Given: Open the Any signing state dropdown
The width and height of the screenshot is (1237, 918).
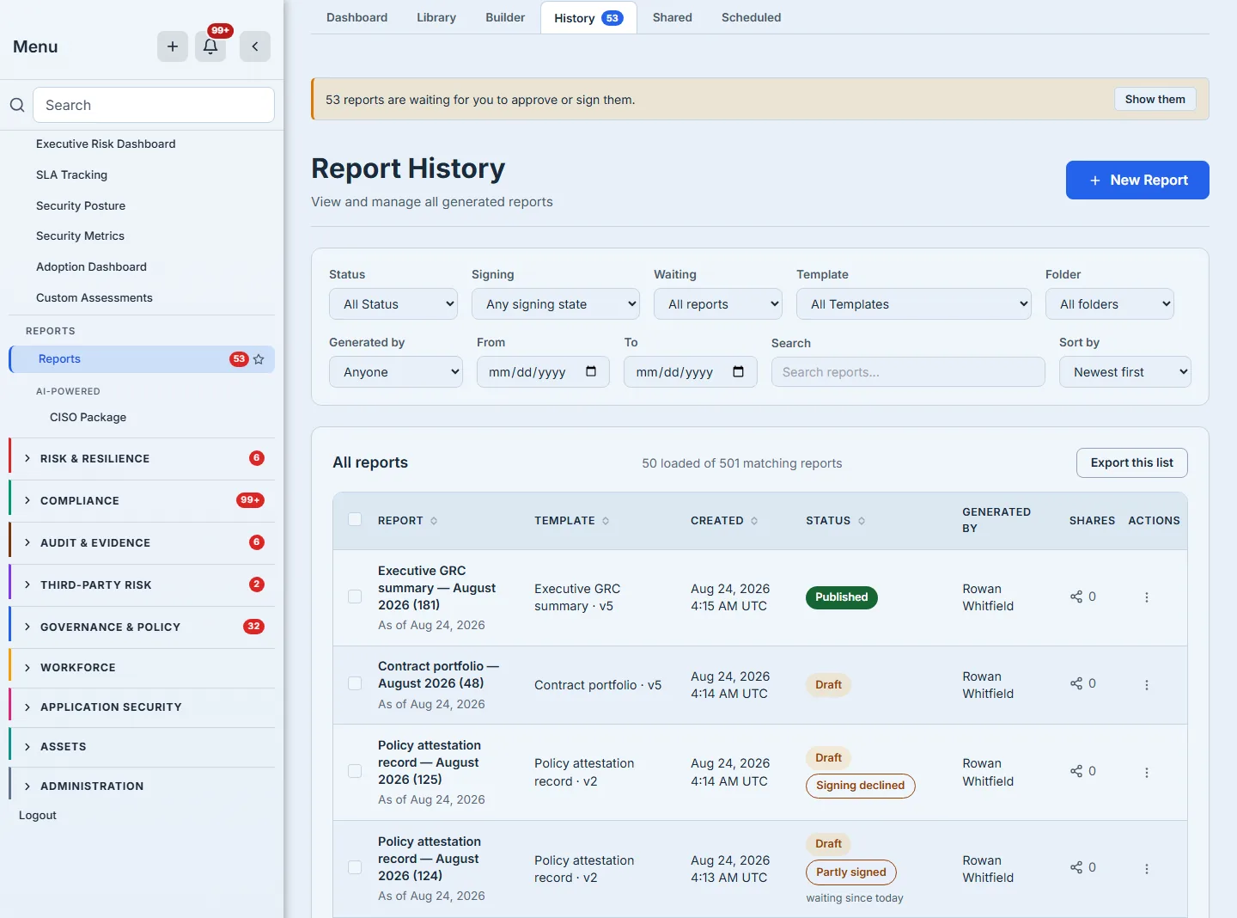Looking at the screenshot, I should point(556,304).
